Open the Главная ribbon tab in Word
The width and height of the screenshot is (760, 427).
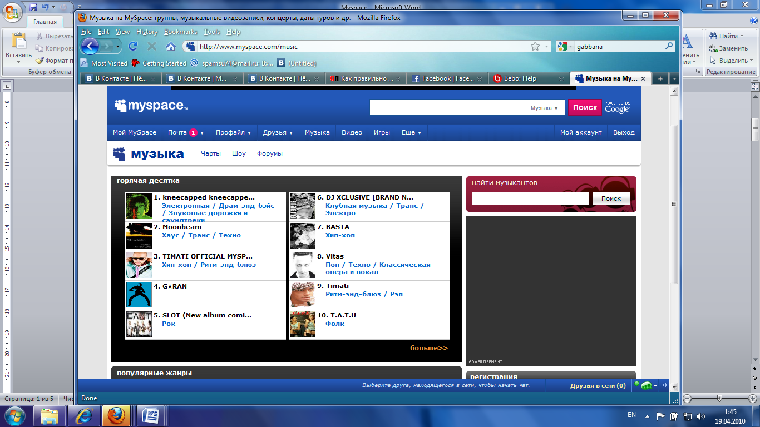[45, 22]
